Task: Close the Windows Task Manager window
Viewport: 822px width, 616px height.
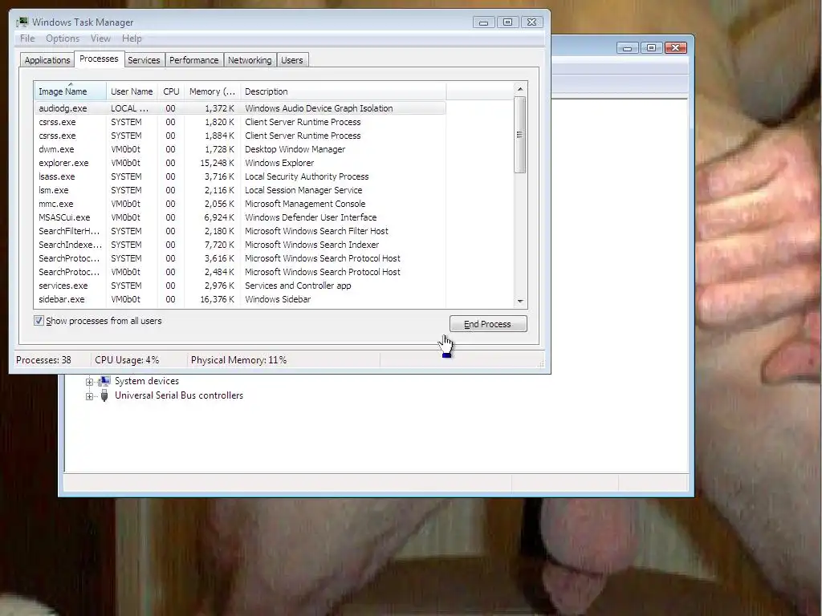Action: pos(531,22)
